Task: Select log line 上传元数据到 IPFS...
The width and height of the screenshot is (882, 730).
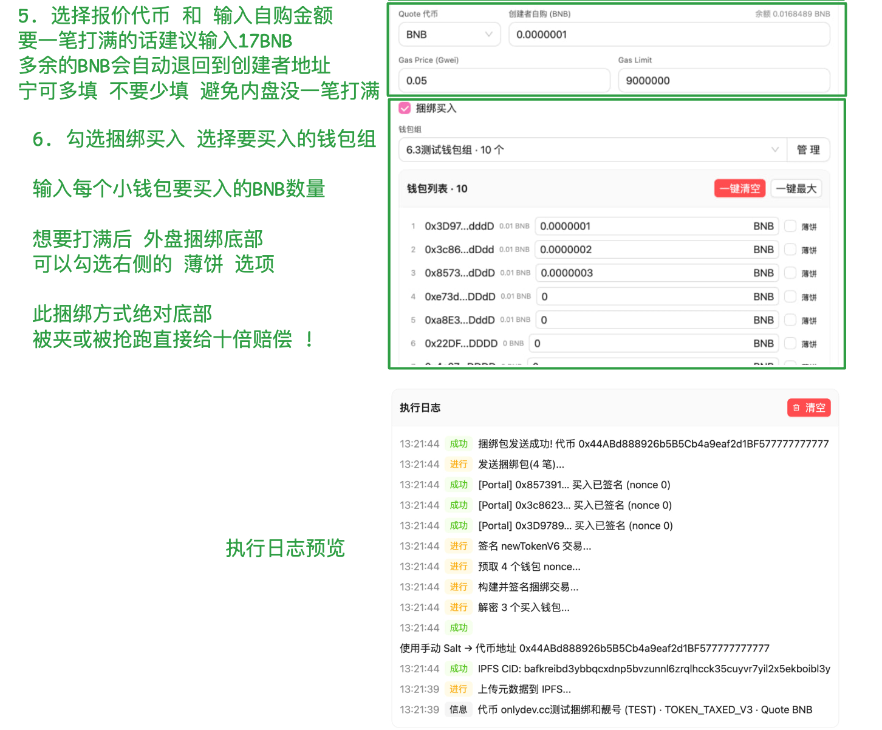Action: tap(485, 689)
